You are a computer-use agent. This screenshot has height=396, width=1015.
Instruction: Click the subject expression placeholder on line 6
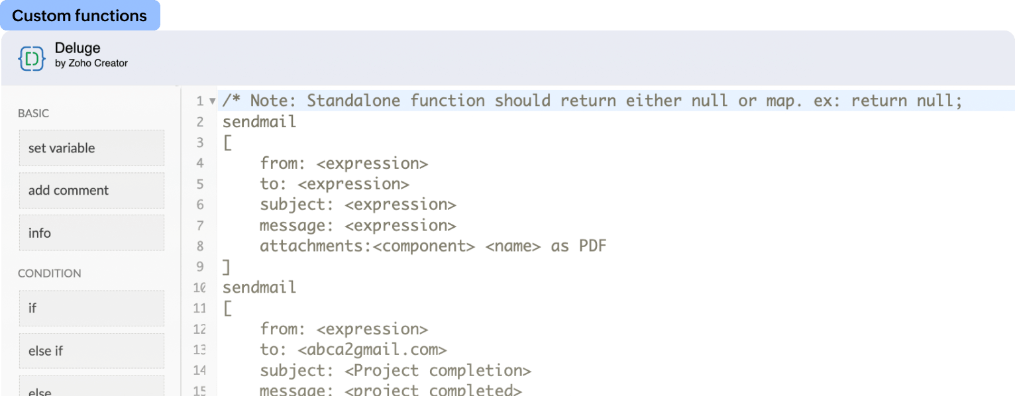pos(400,205)
